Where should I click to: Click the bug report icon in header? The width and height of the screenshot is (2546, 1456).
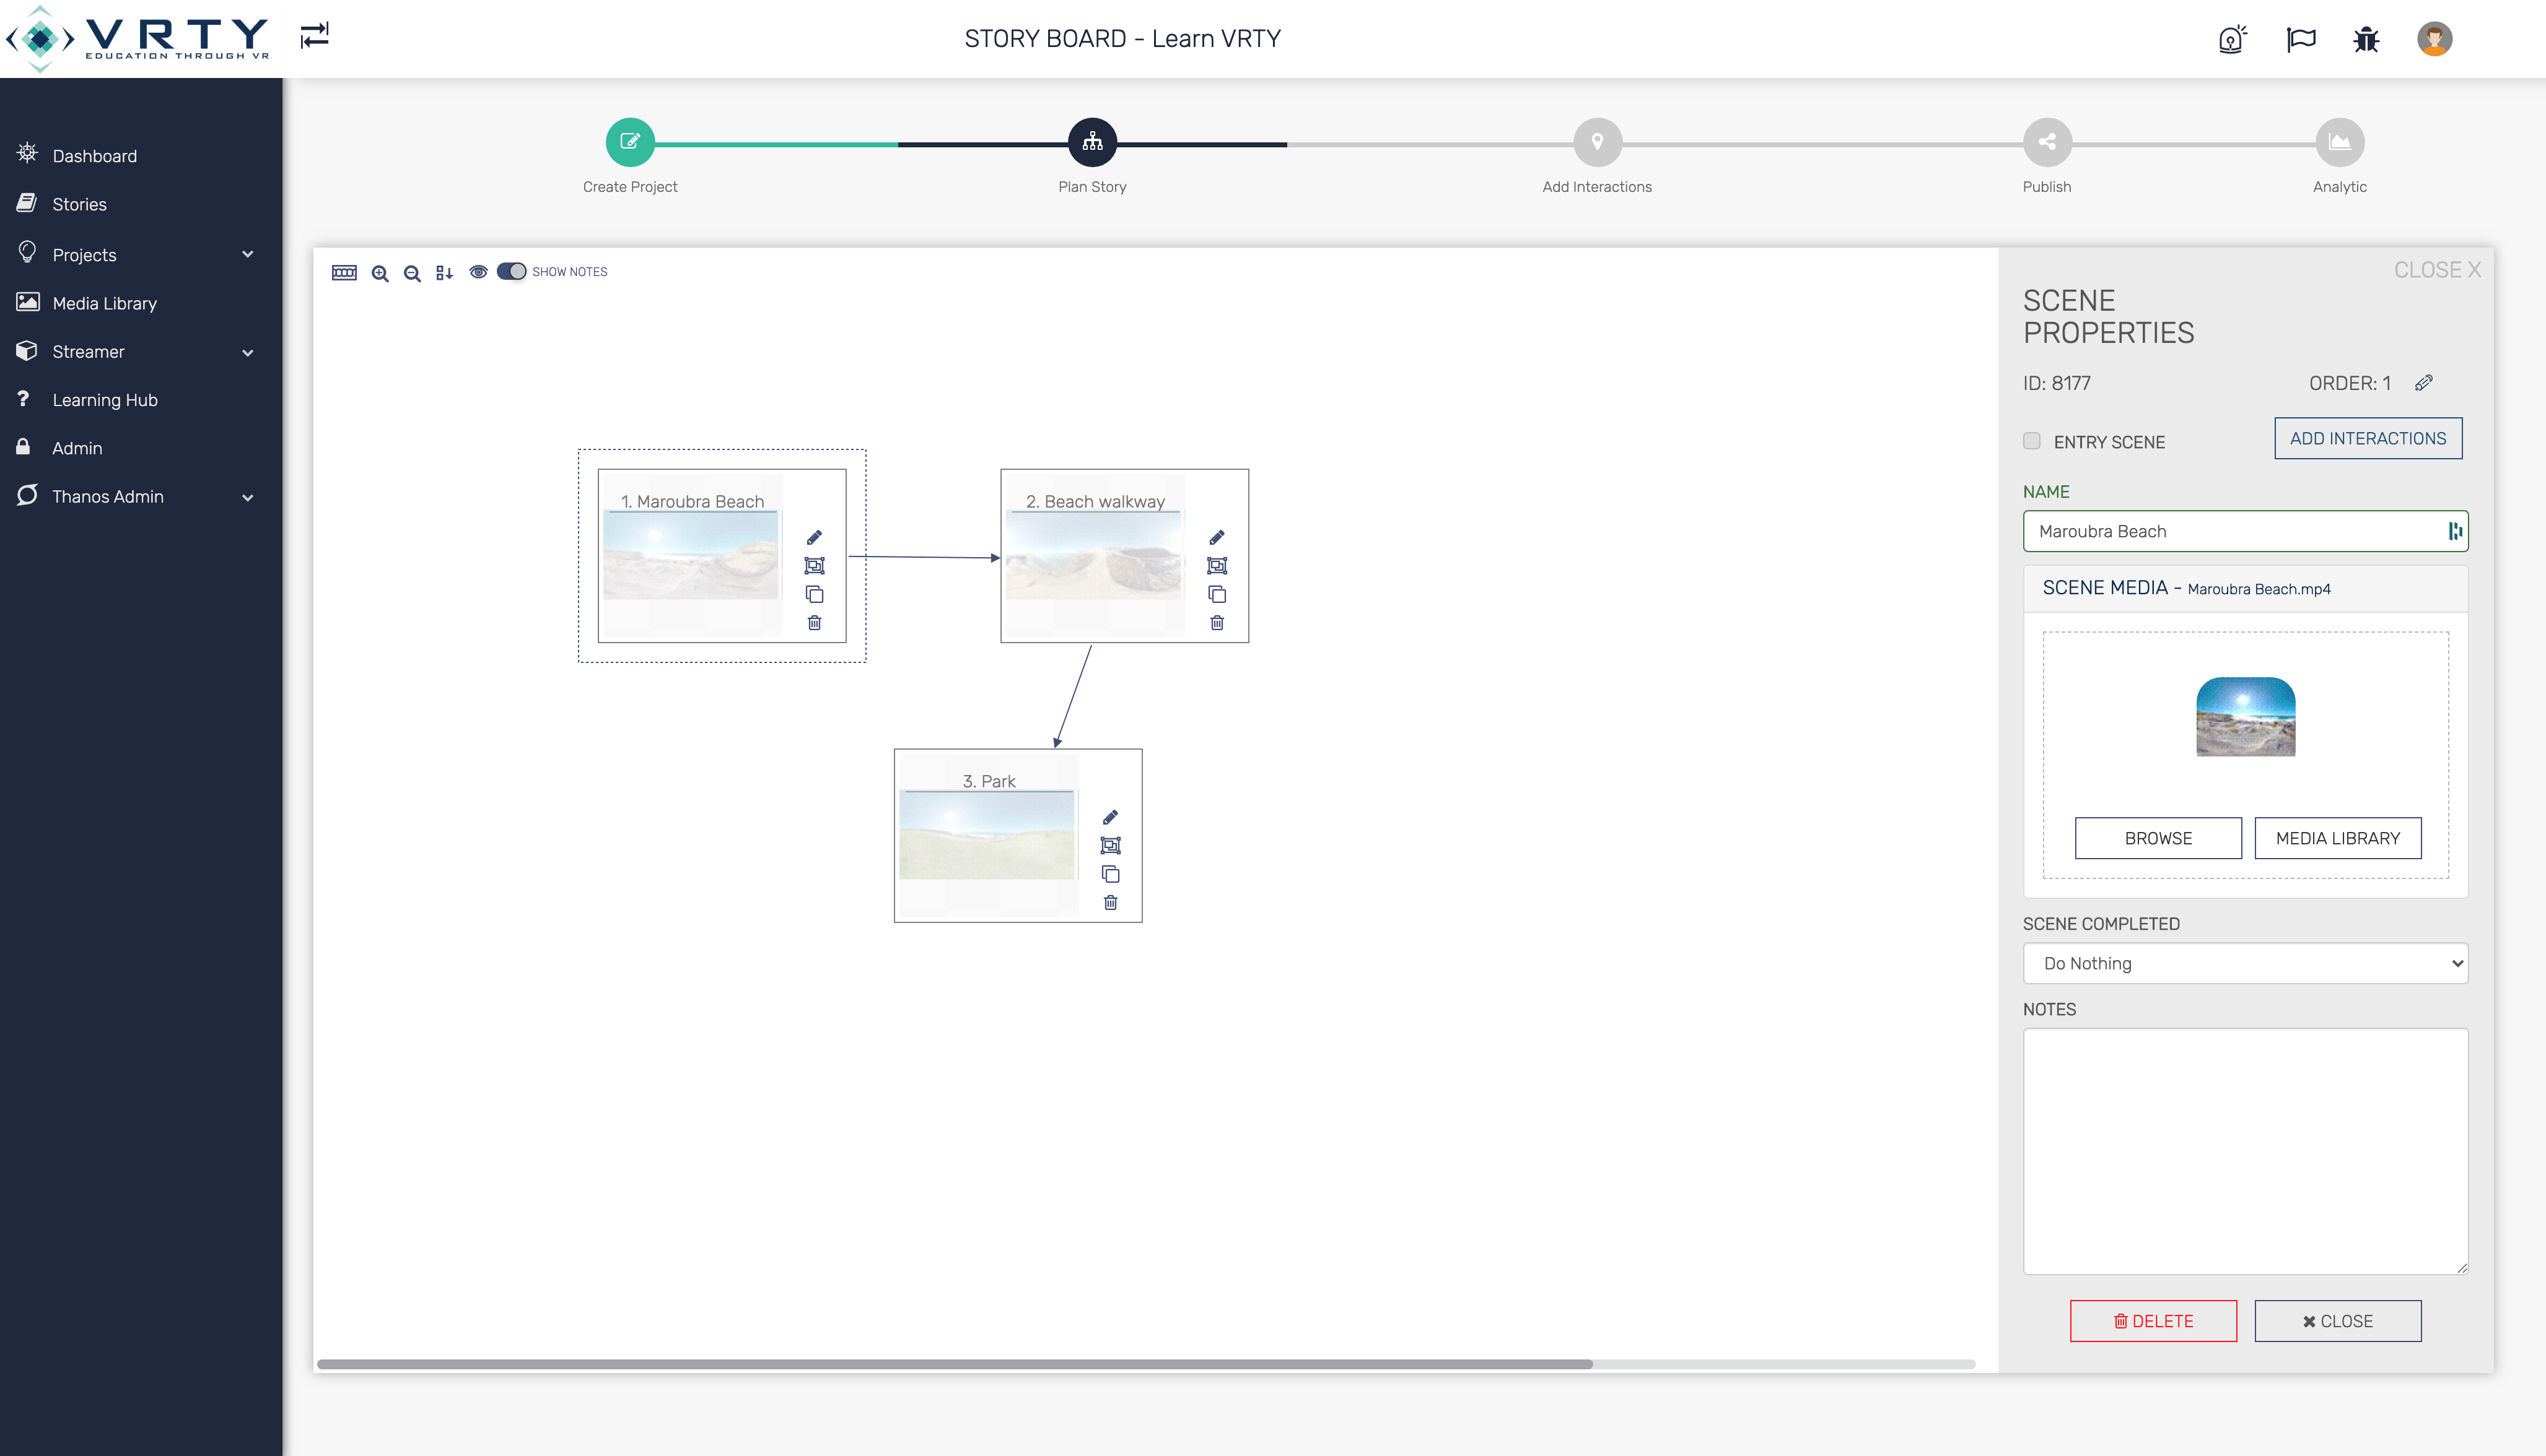2366,39
